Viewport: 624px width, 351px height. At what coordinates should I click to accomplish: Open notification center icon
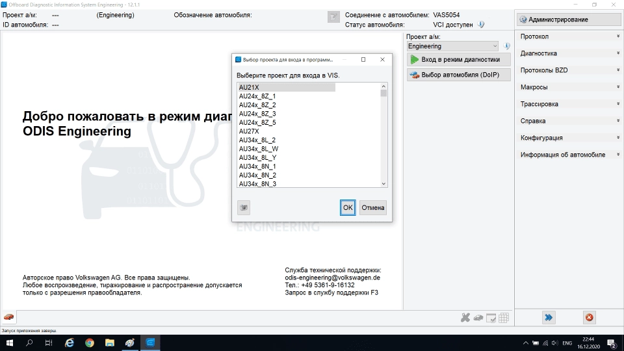coord(612,343)
